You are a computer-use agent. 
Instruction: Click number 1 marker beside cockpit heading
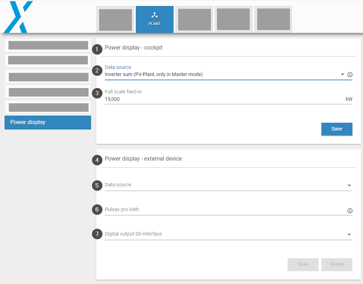(x=97, y=48)
